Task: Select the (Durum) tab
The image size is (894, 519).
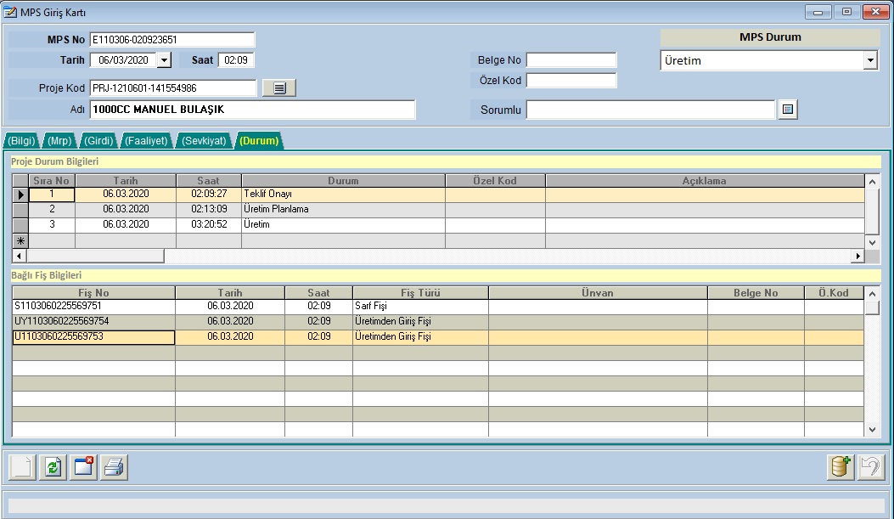Action: tap(259, 141)
